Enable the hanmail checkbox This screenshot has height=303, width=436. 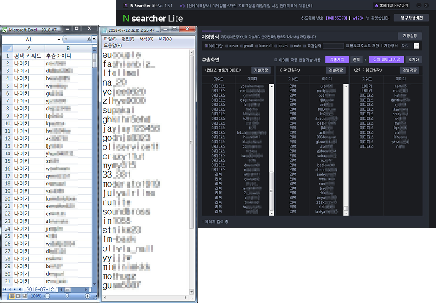(x=257, y=46)
